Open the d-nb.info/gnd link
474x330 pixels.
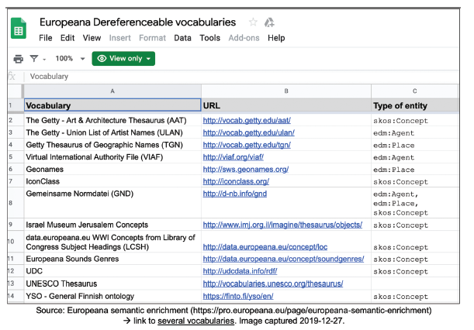click(x=234, y=194)
